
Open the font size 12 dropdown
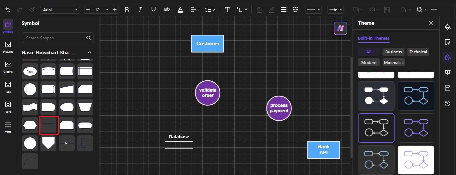101,10
